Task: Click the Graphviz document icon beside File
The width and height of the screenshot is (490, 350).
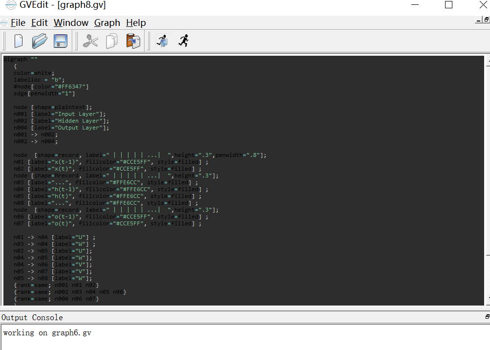Action: (4, 22)
